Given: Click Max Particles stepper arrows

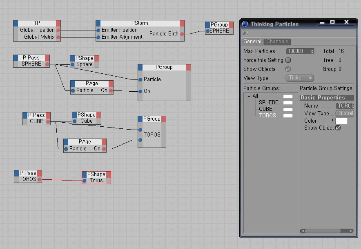Looking at the screenshot, I should coord(312,51).
